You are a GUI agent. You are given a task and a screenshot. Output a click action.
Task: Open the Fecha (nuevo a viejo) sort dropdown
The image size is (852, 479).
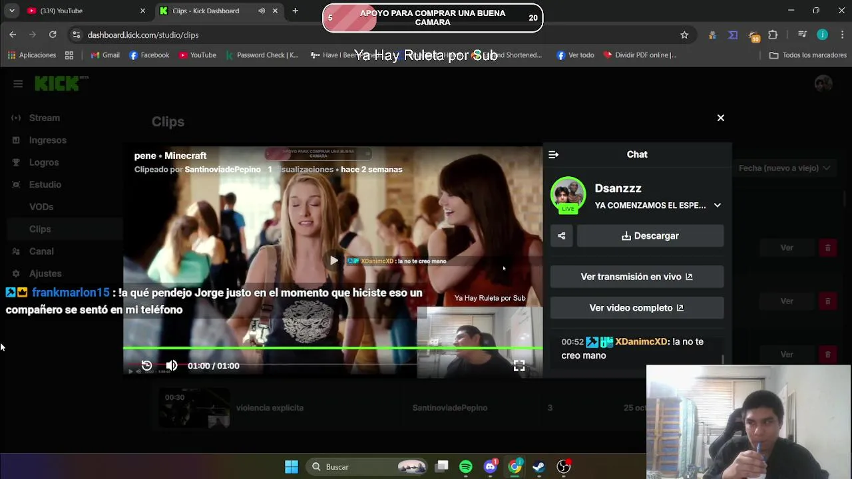[x=784, y=168]
